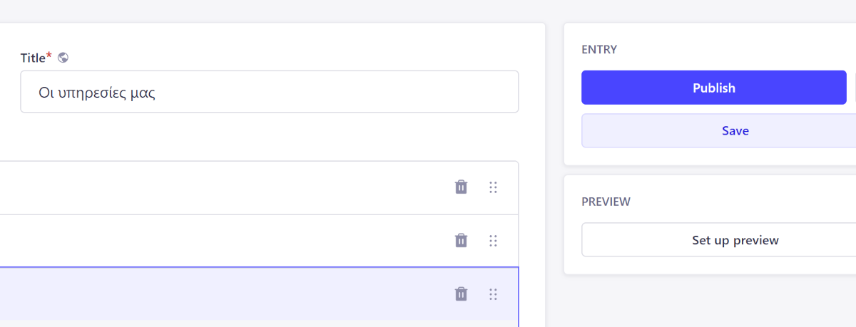The height and width of the screenshot is (327, 856).
Task: Open the partially visible button right of Publish
Action: (x=854, y=88)
